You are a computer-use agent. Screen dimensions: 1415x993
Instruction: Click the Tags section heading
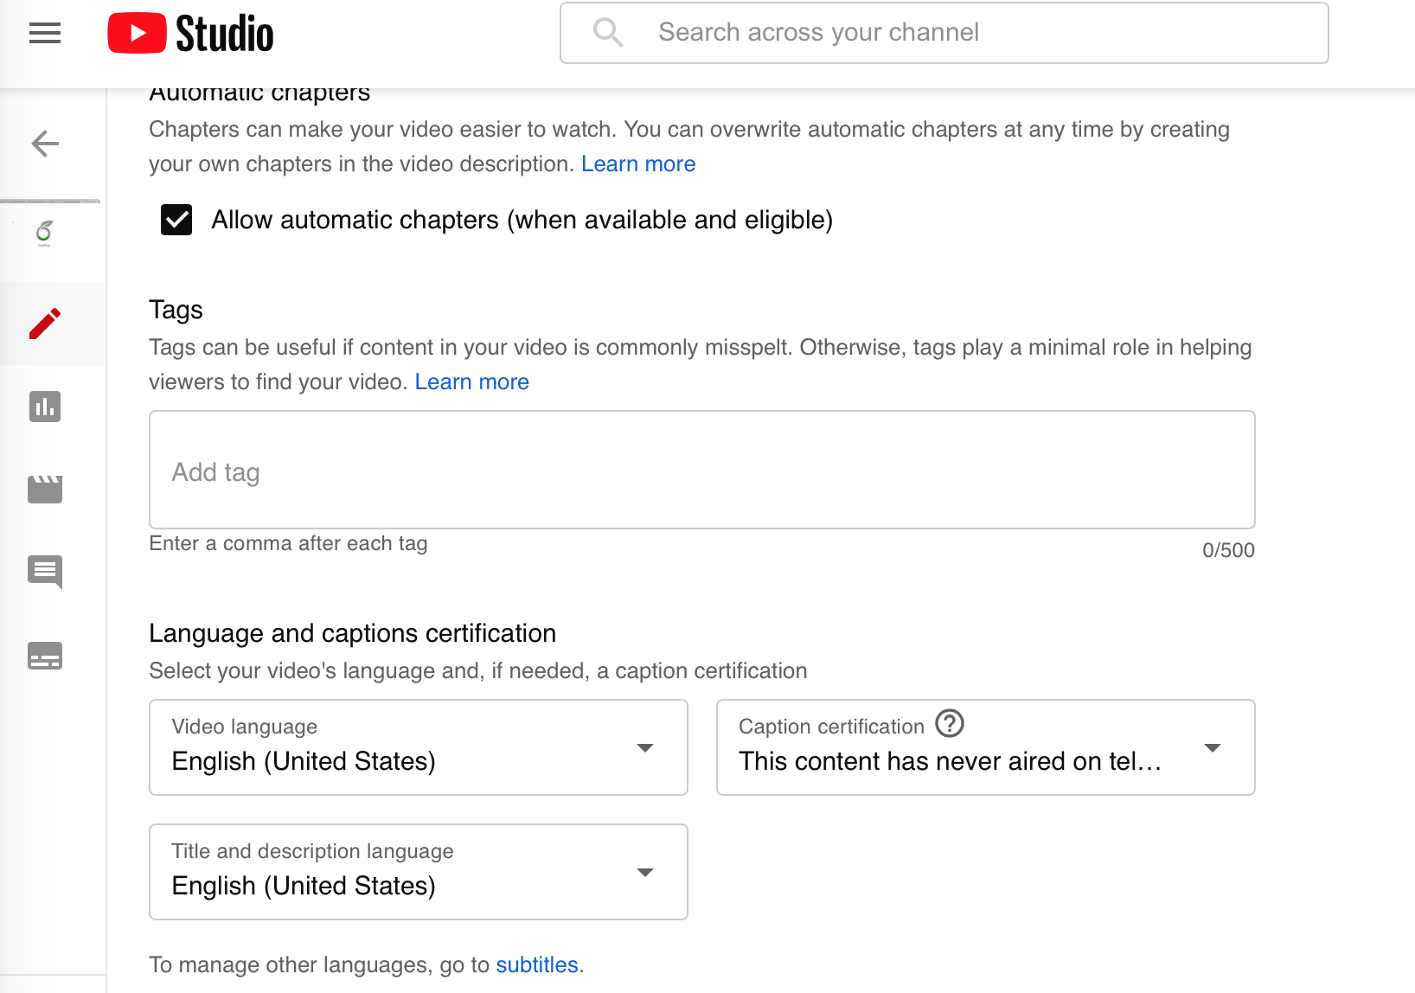pos(176,310)
